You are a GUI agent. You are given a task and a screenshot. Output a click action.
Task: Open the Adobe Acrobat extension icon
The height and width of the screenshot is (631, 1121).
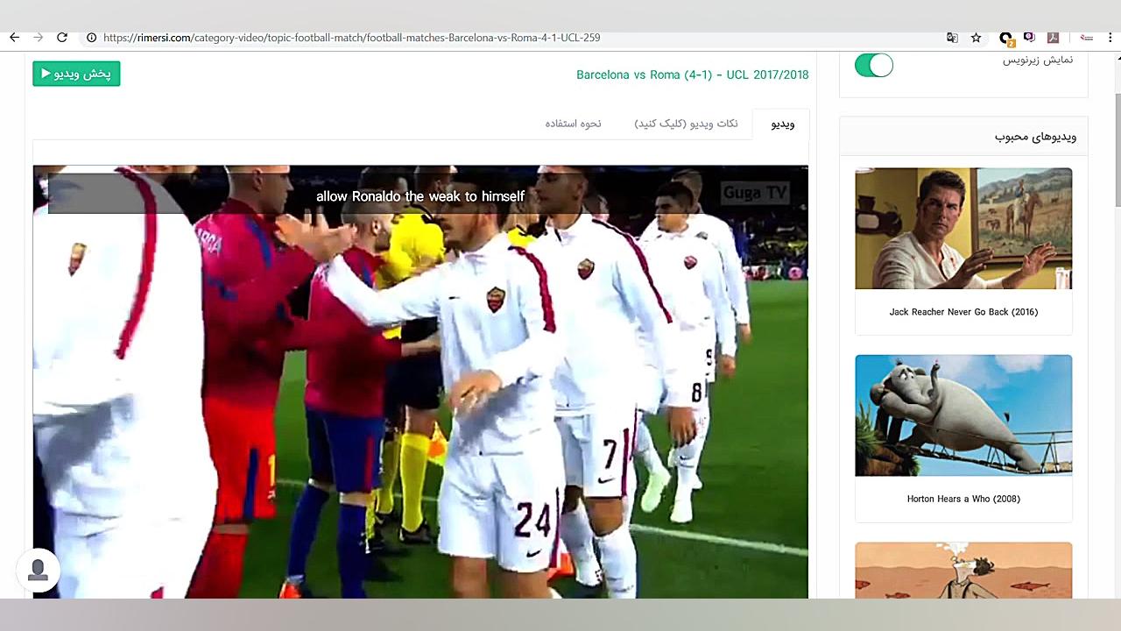coord(1054,38)
